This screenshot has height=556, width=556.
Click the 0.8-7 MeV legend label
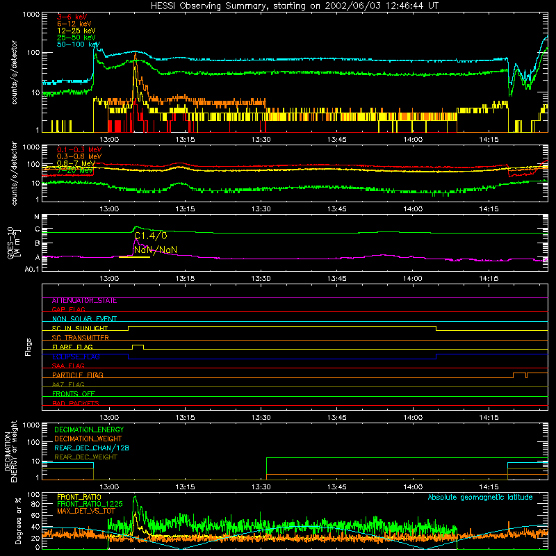coord(76,163)
